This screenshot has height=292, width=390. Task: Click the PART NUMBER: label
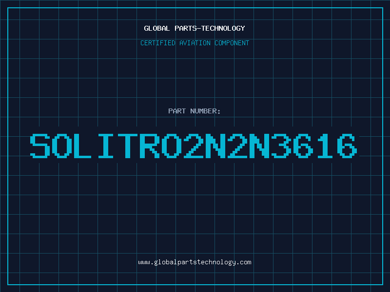[x=195, y=111]
